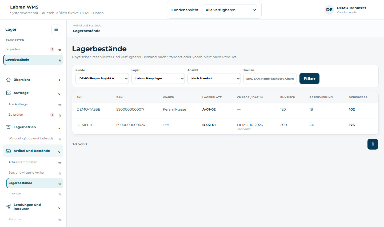Open Alle Aufträge in sidebar
The image size is (384, 227).
(18, 104)
